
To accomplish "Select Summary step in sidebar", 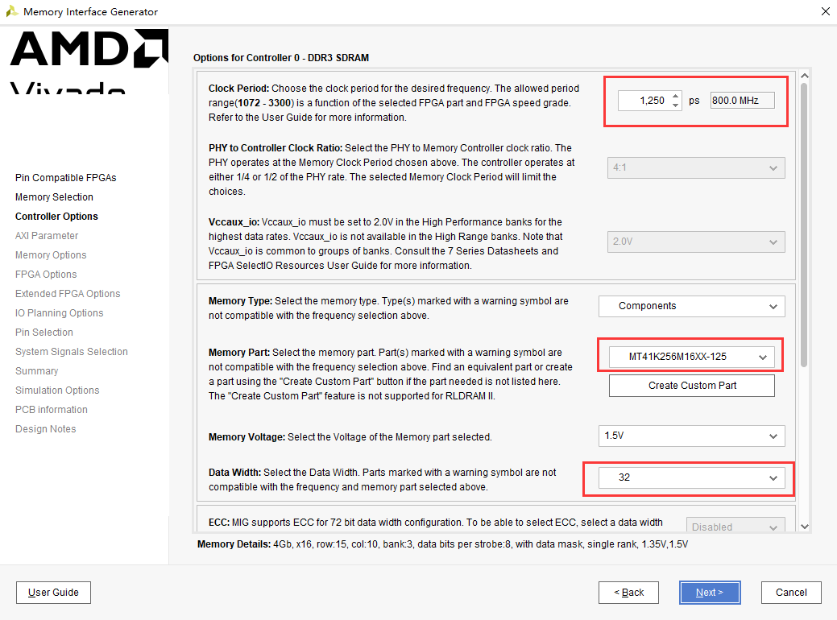I will pyautogui.click(x=36, y=371).
